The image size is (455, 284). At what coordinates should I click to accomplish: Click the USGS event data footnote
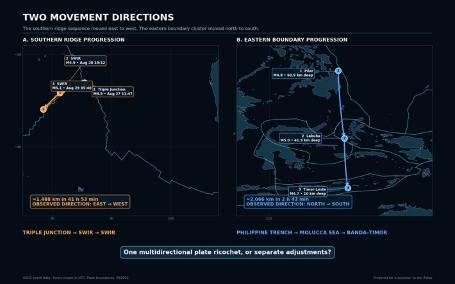(76, 278)
